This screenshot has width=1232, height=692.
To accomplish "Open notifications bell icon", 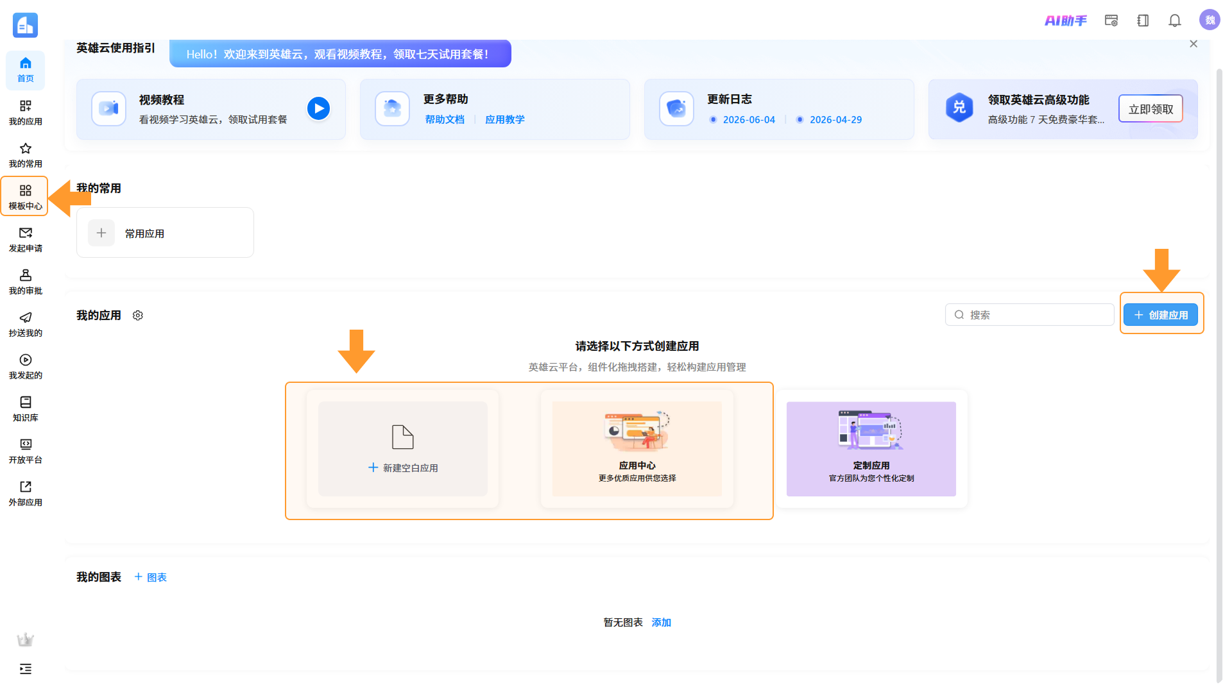I will tap(1175, 21).
